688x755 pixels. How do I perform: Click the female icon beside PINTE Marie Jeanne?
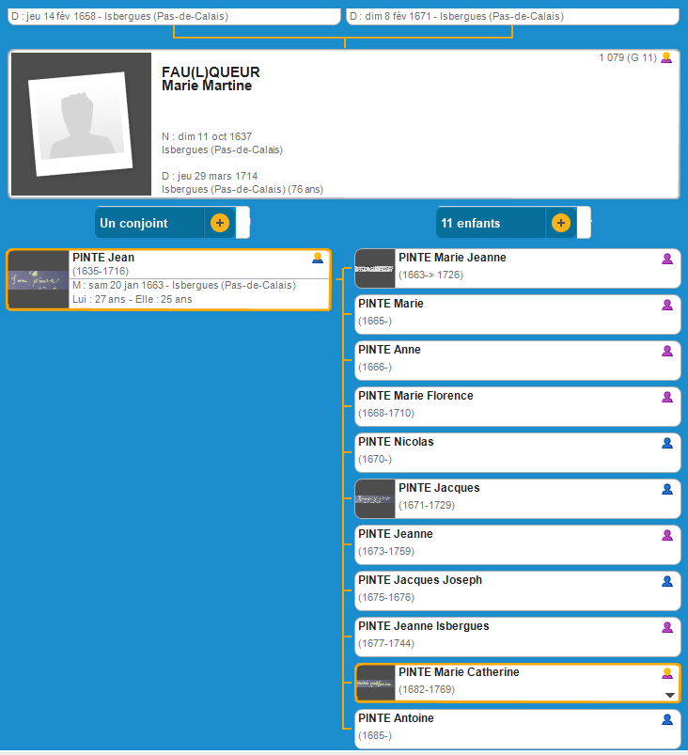click(x=667, y=259)
